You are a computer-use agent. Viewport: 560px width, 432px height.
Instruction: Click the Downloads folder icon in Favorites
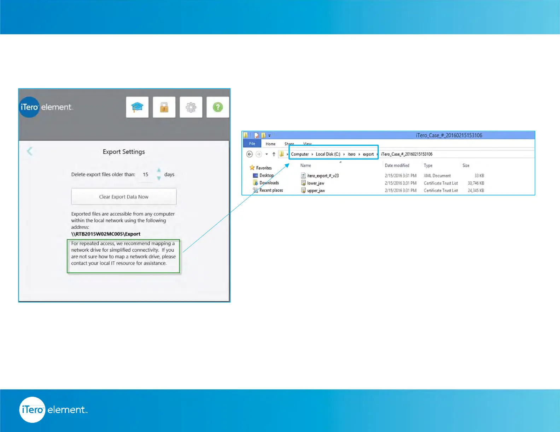[x=255, y=182]
